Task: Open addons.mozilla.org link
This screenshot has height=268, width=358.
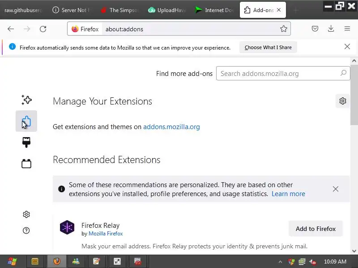Action: [x=171, y=127]
